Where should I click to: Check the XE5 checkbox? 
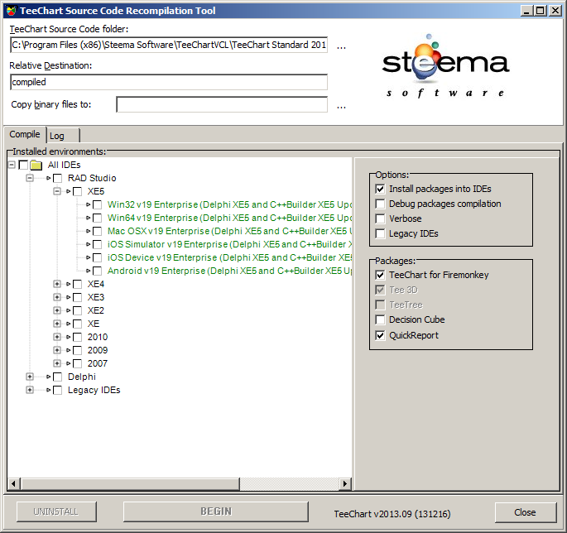77,192
